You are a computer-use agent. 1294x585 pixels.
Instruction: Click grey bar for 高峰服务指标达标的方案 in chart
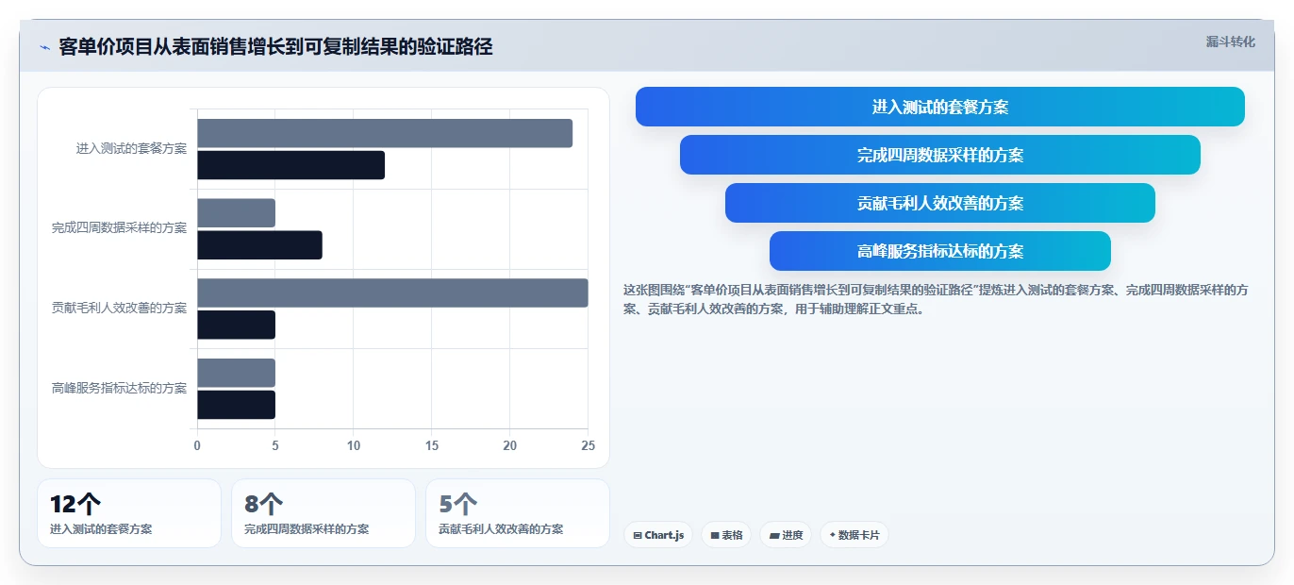236,373
